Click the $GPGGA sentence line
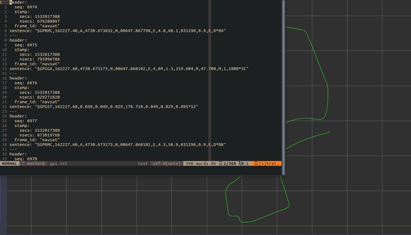 pyautogui.click(x=129, y=69)
